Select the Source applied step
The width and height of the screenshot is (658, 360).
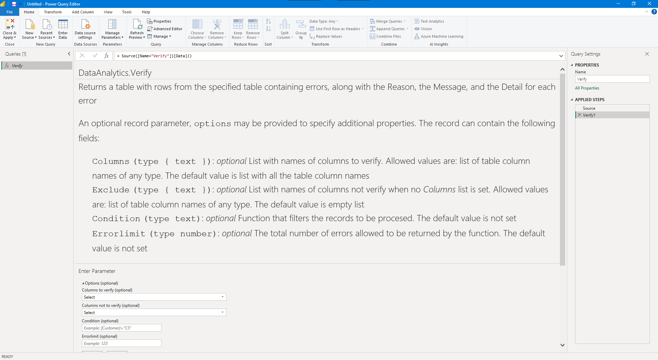pos(612,108)
